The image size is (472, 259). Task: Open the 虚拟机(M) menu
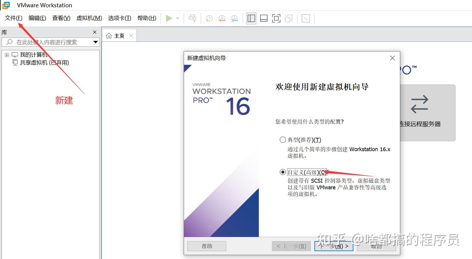(x=89, y=18)
